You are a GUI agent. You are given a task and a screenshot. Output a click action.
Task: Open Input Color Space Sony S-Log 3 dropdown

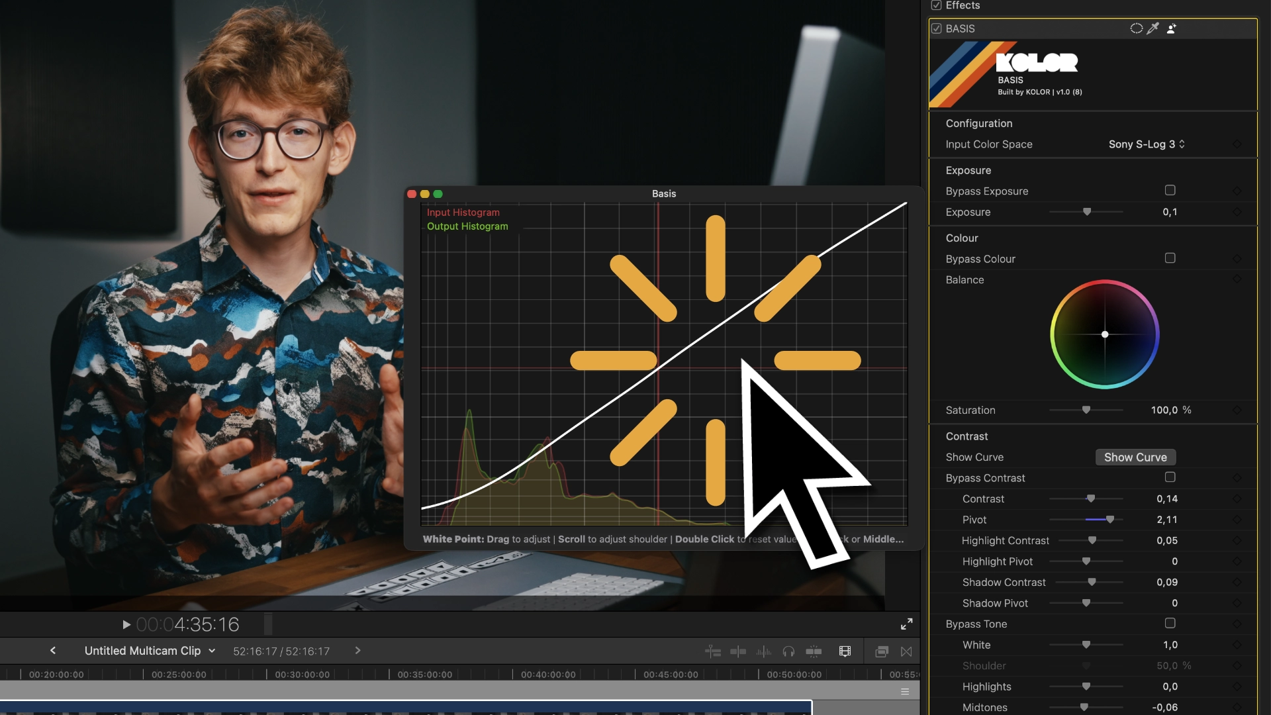(x=1147, y=144)
